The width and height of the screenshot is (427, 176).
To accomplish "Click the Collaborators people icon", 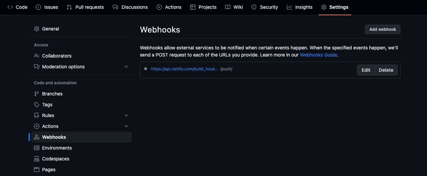I will point(37,56).
